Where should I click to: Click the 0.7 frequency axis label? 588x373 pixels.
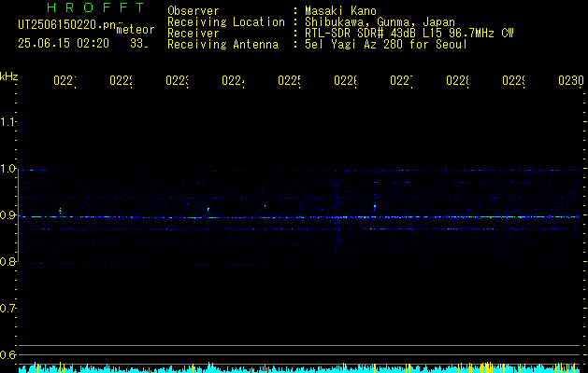(7, 309)
